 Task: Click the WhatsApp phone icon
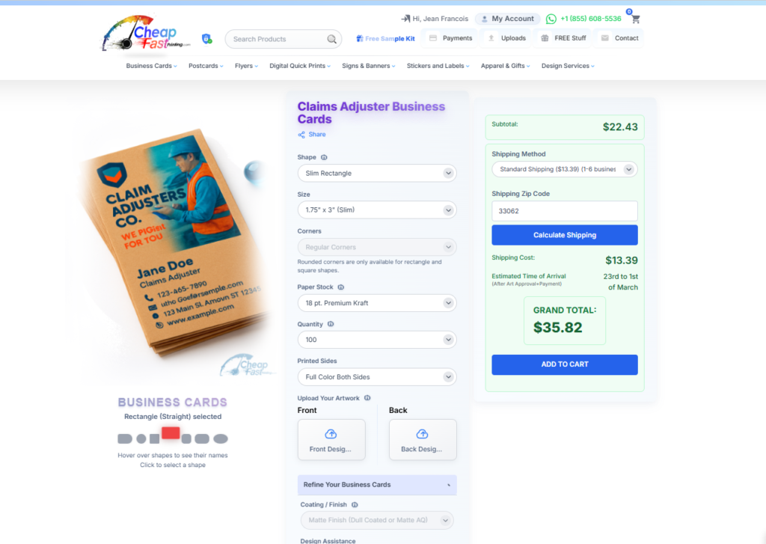coord(551,19)
